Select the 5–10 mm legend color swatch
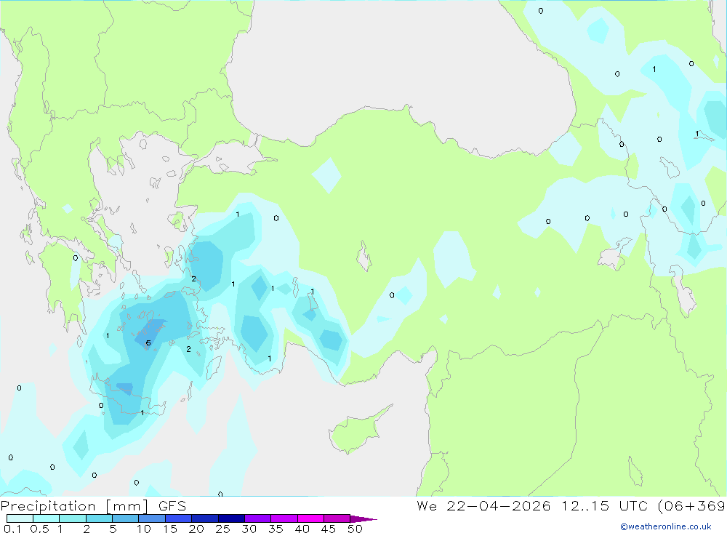This screenshot has width=727, height=533. pyautogui.click(x=125, y=518)
